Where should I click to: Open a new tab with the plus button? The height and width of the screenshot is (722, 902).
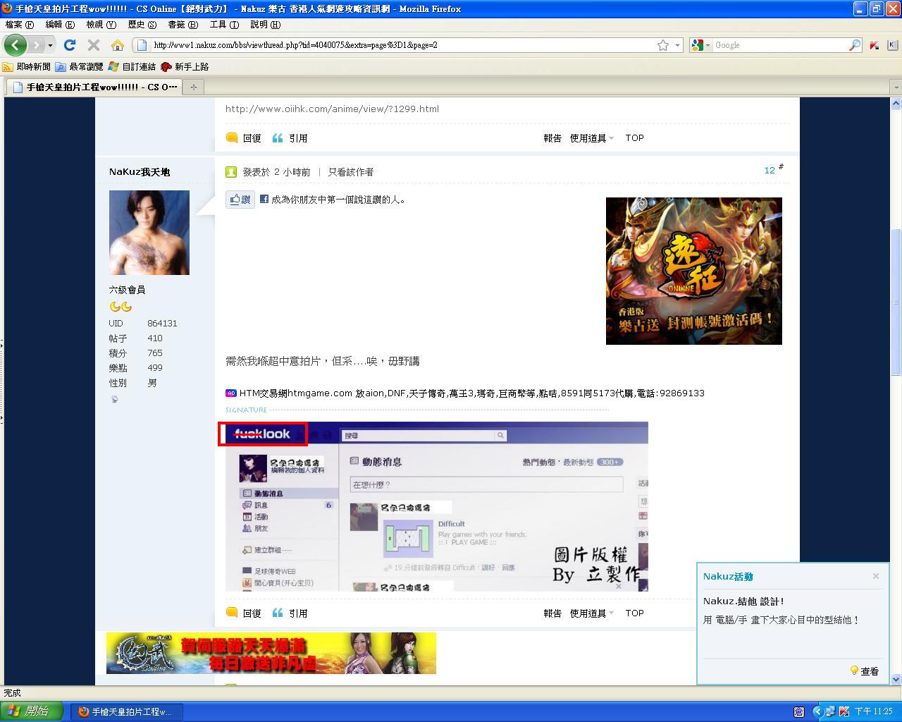193,87
